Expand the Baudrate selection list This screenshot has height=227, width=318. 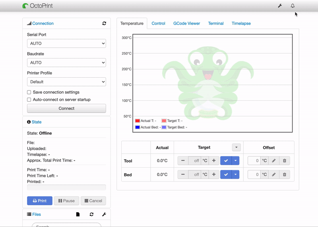(x=66, y=63)
